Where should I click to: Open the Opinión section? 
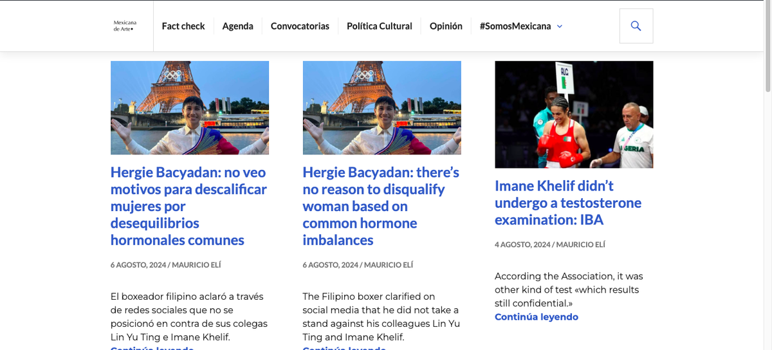pos(446,26)
